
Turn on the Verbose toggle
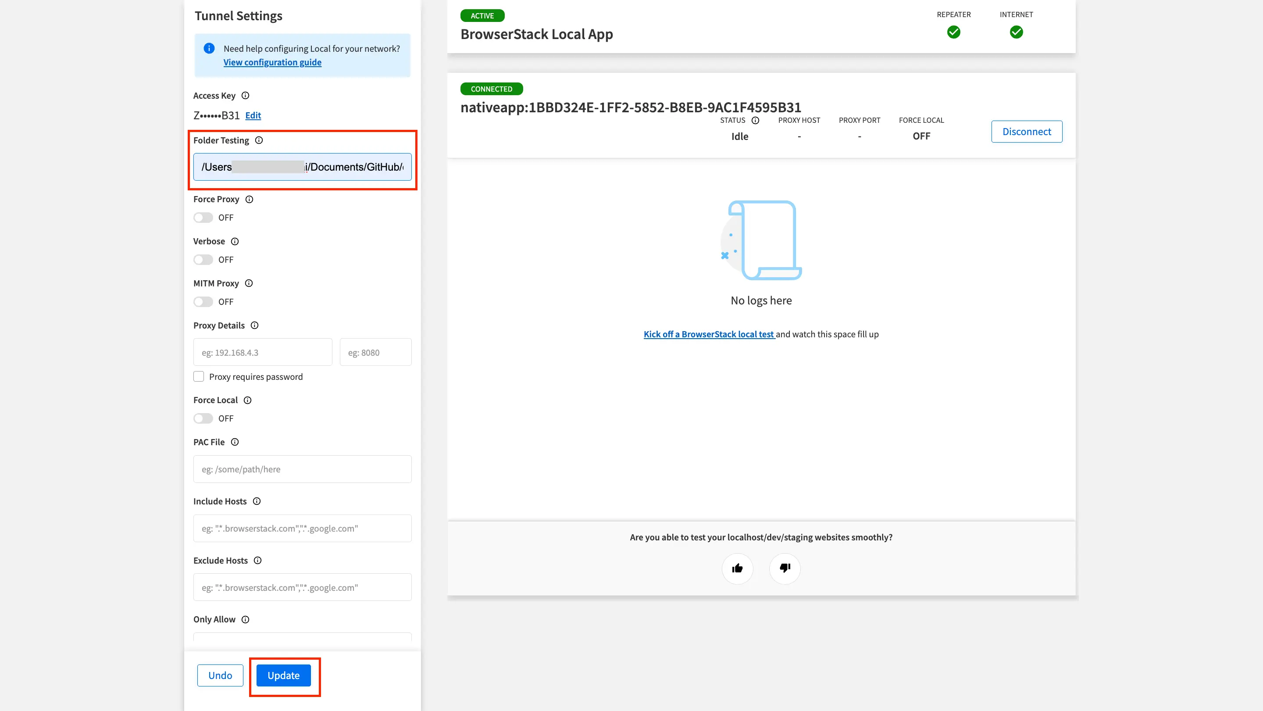coord(203,259)
